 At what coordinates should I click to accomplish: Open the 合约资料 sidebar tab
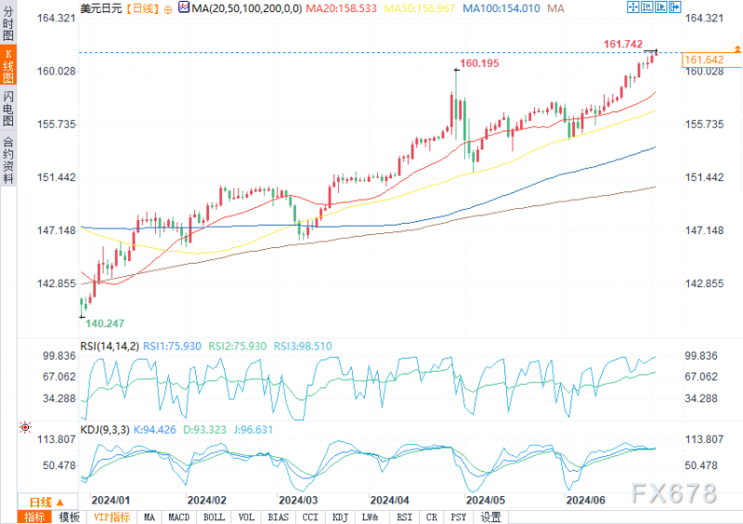point(8,160)
